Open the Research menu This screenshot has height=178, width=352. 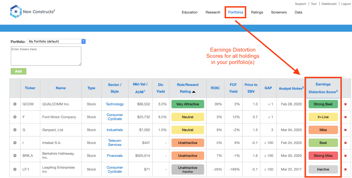tap(213, 12)
